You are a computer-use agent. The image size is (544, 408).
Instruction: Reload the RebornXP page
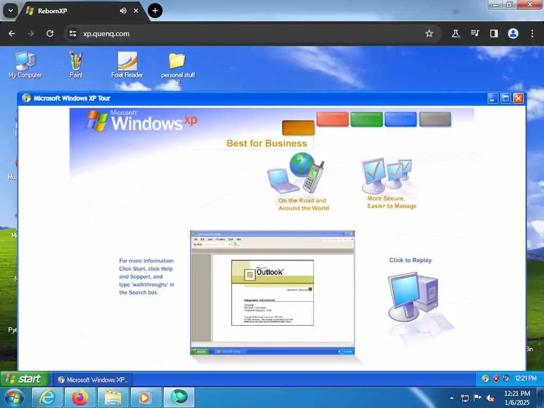pos(50,33)
